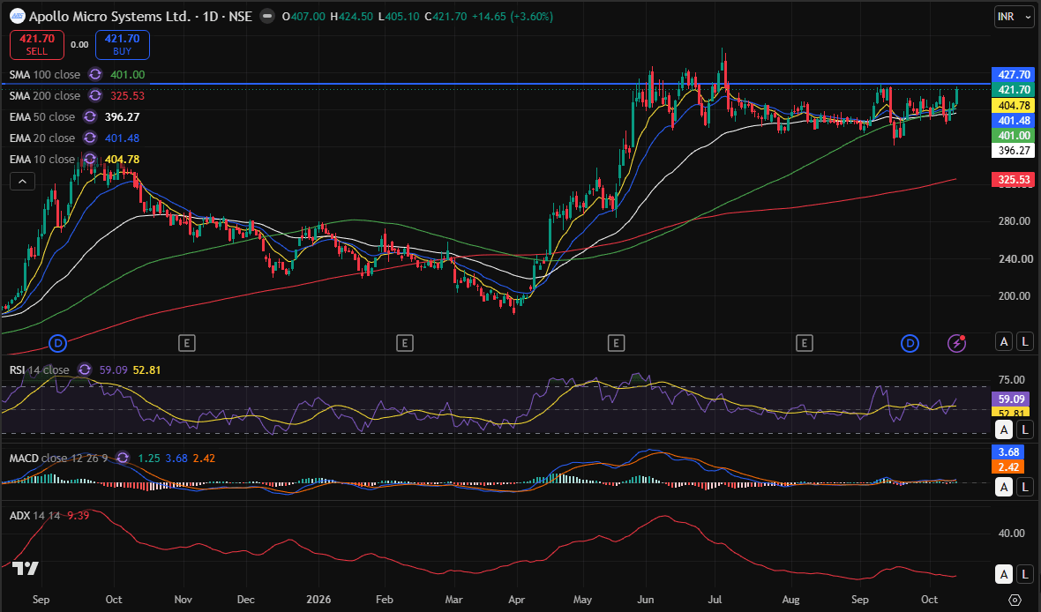Click the TradingView logo in the ADX pane
This screenshot has width=1041, height=612.
point(26,568)
